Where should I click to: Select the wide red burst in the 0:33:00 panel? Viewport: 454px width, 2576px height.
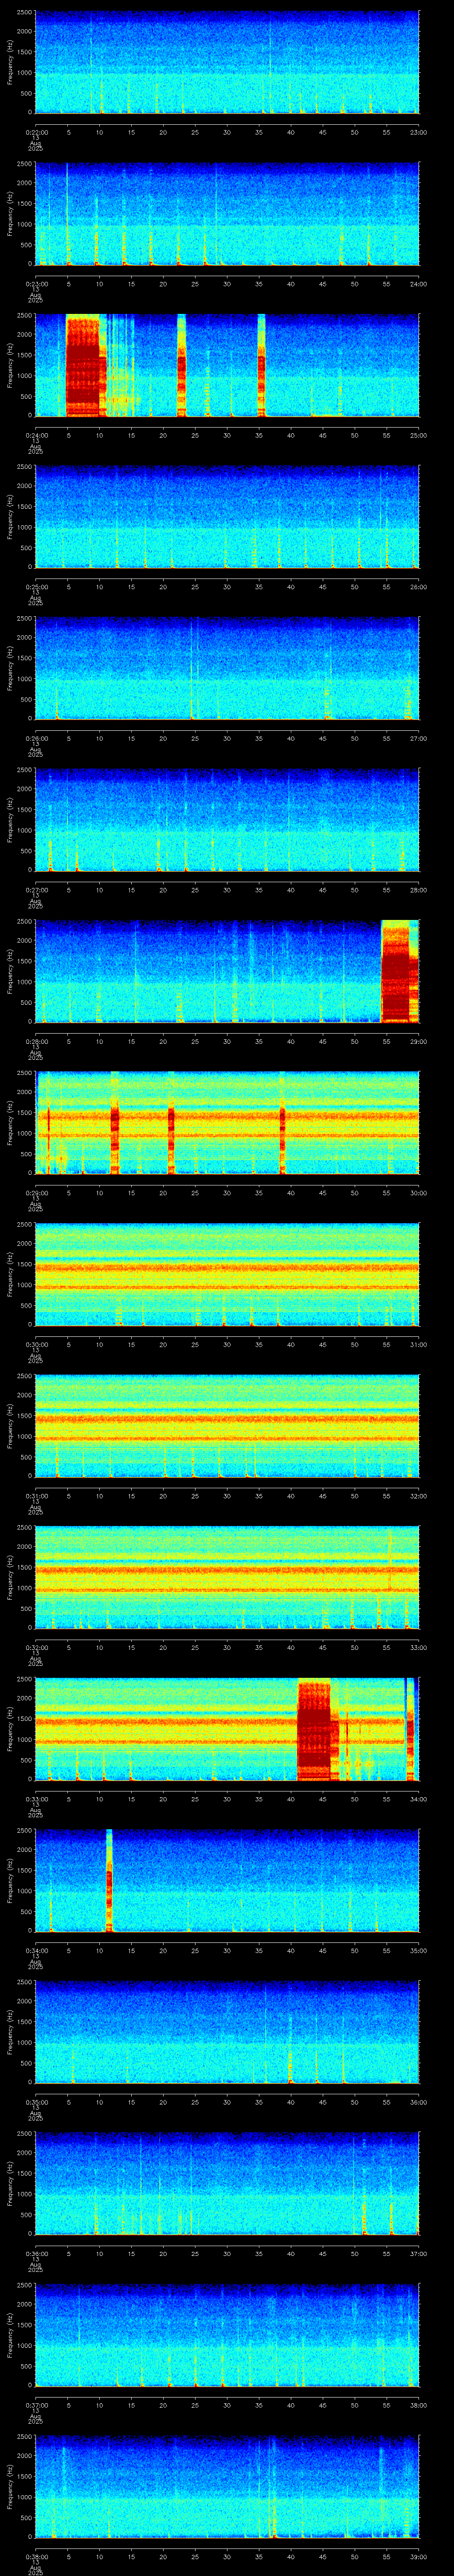point(314,1728)
